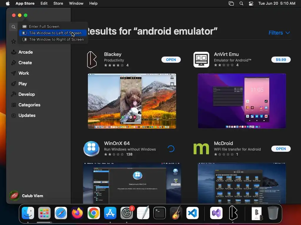Click the Updates download icon in sidebar

(x=14, y=115)
